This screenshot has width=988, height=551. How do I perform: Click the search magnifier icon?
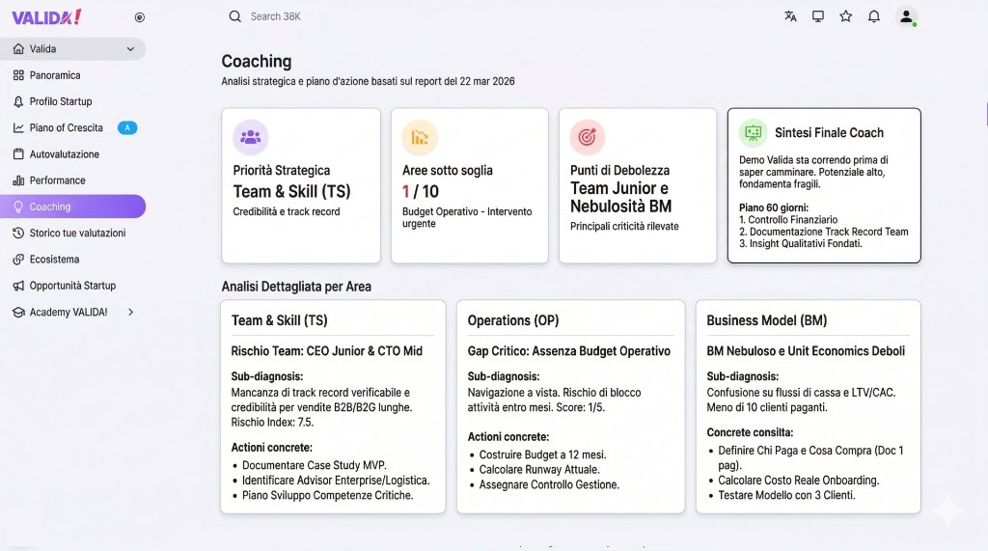(x=235, y=16)
